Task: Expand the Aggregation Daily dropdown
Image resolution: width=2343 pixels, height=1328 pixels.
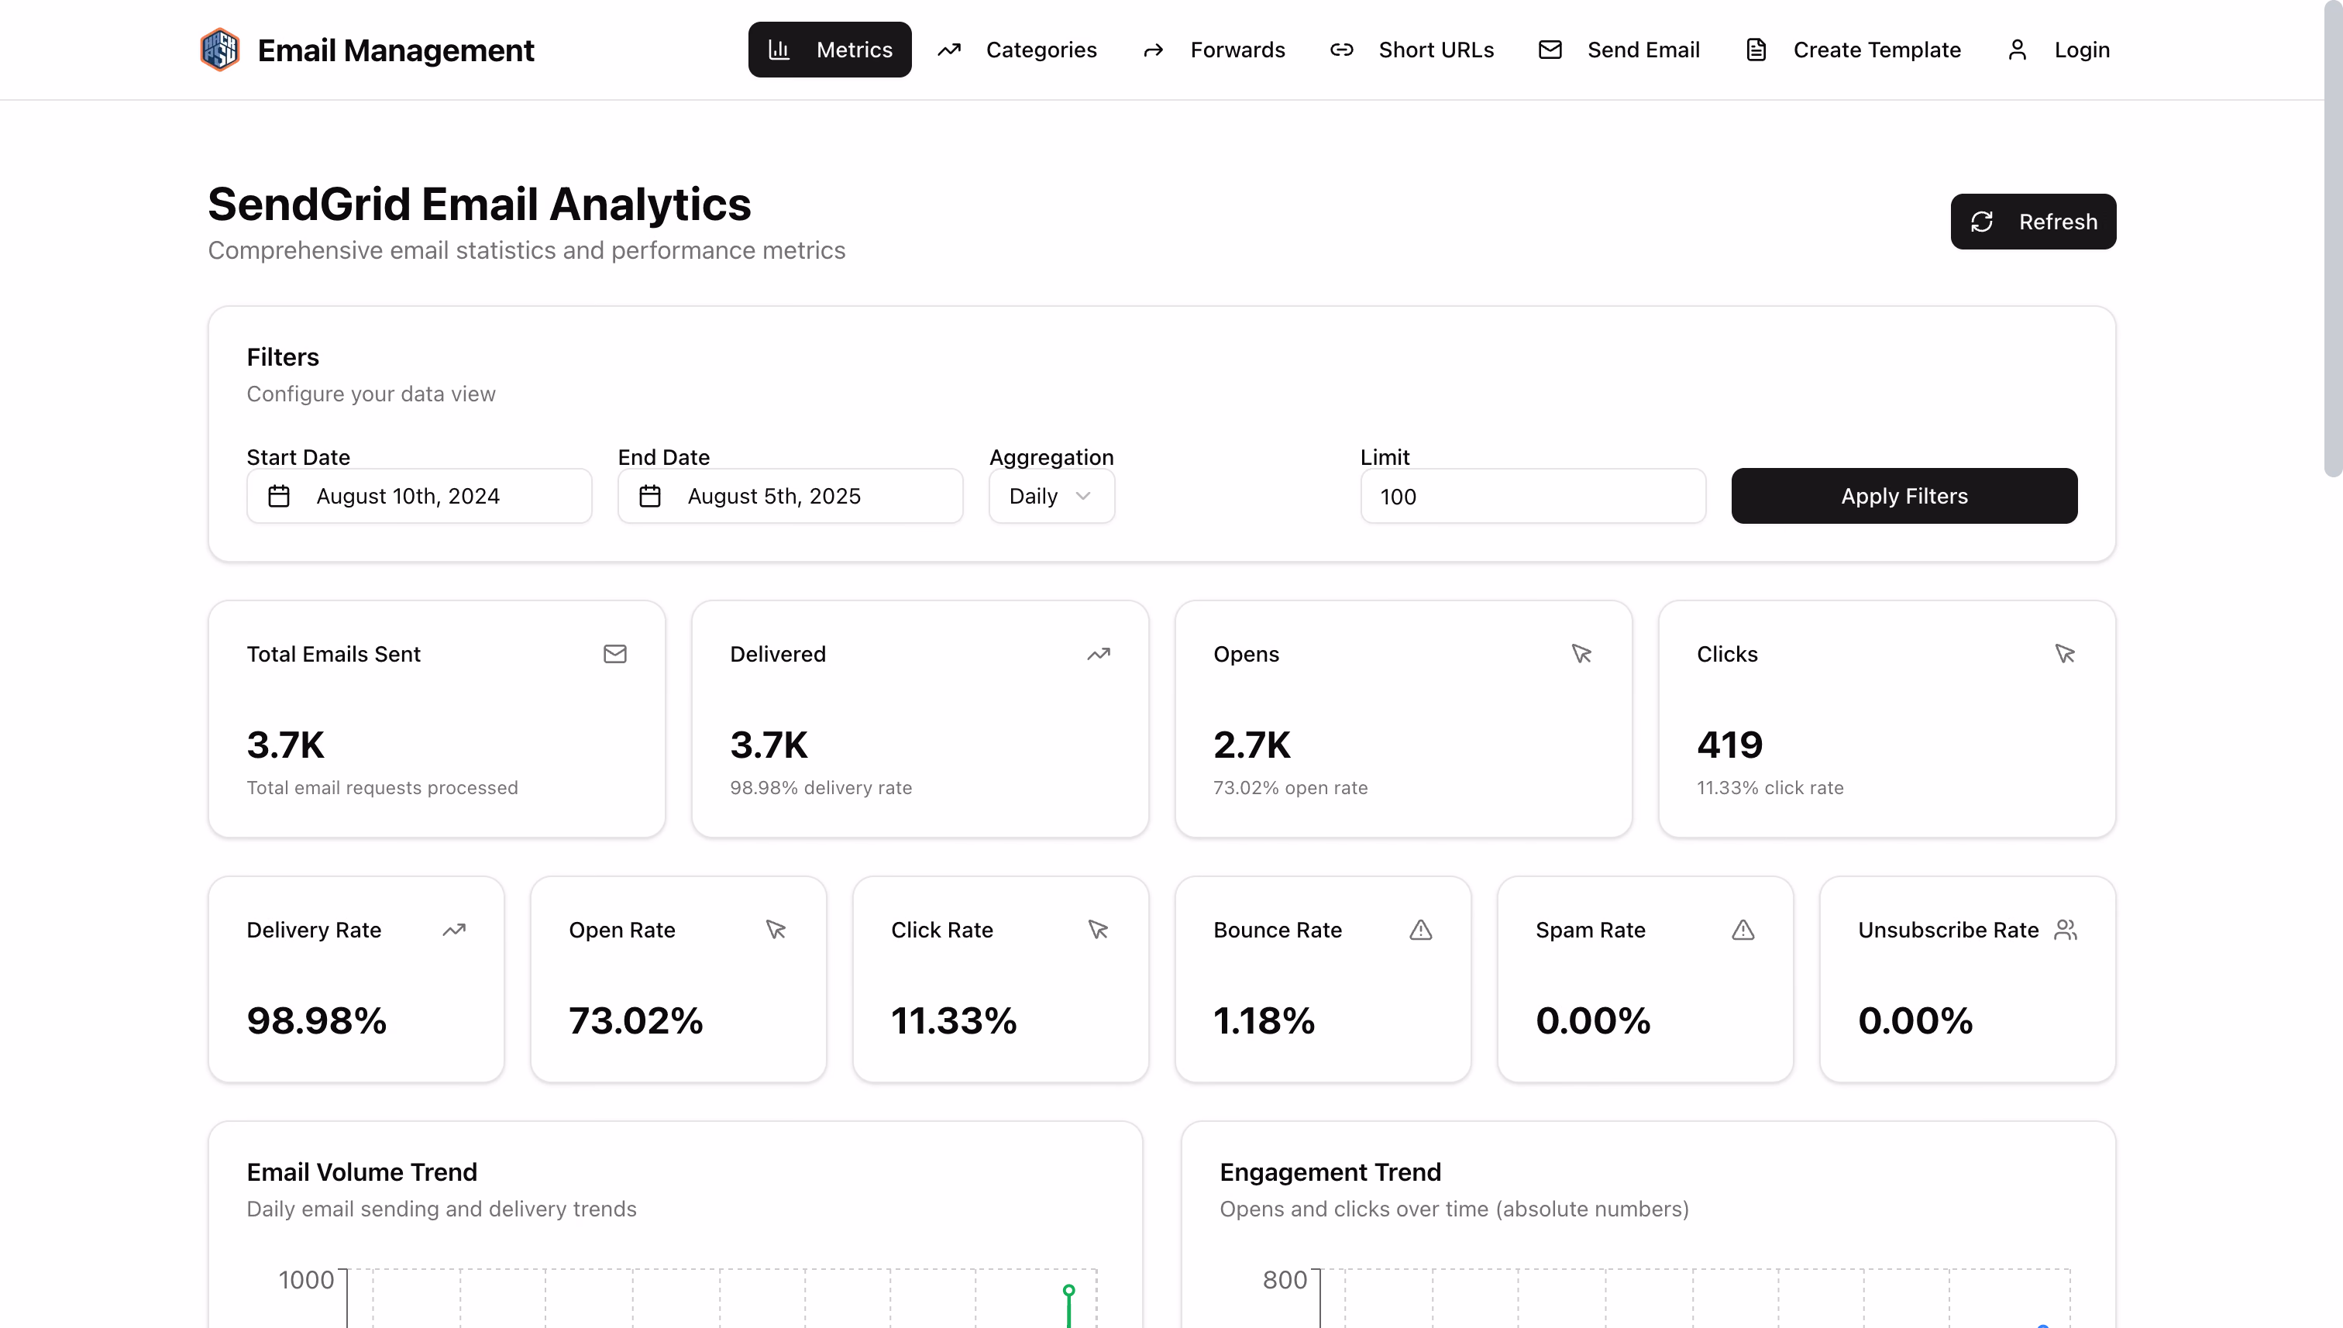Action: click(1051, 496)
